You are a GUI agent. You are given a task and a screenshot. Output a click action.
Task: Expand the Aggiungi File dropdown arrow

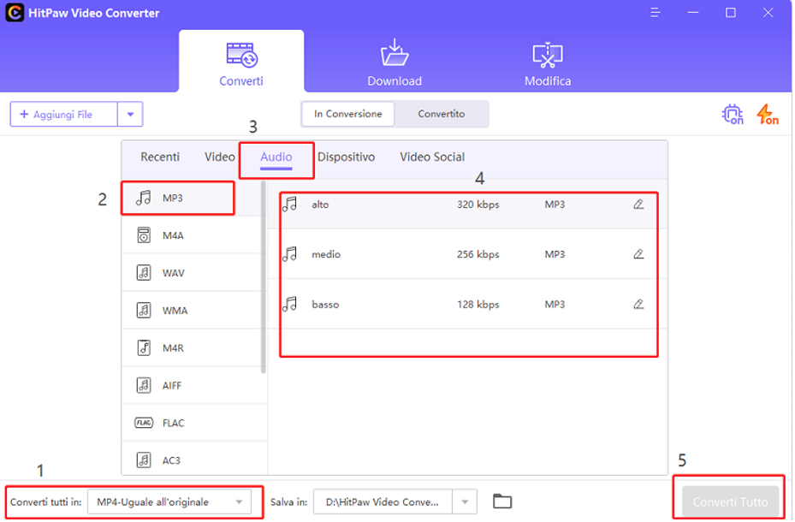(130, 115)
